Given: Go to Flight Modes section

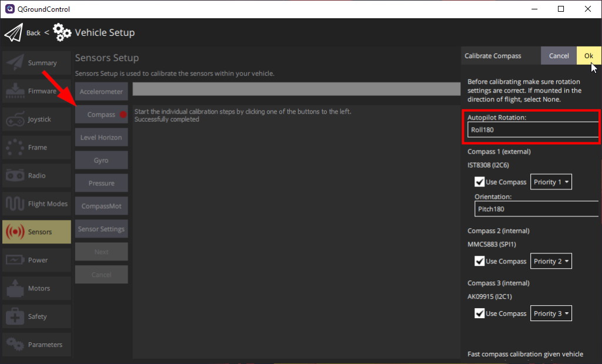Looking at the screenshot, I should click(x=36, y=204).
